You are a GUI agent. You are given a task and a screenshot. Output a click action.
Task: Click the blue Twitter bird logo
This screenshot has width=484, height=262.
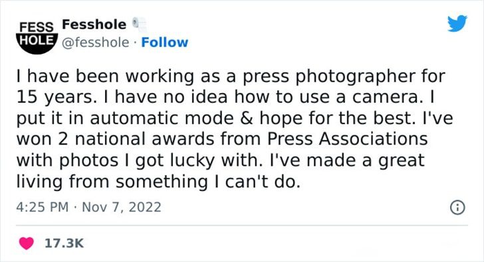(457, 23)
